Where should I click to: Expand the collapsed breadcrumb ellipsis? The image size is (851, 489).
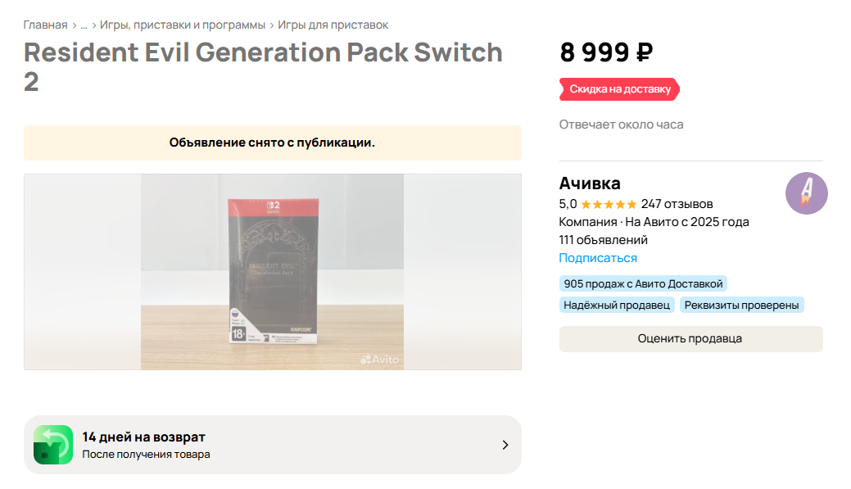point(84,25)
